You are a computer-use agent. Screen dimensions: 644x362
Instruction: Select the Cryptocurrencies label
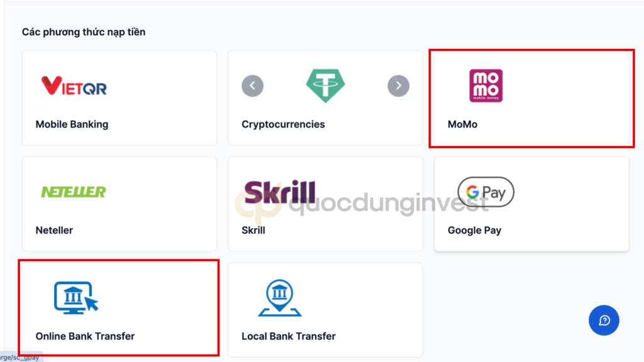pyautogui.click(x=283, y=124)
